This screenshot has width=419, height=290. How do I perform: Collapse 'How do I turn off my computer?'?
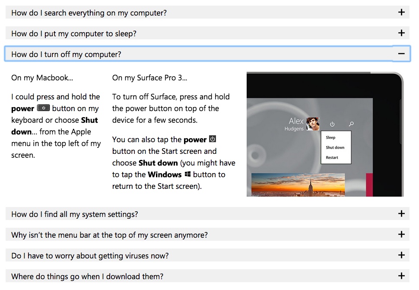207,54
